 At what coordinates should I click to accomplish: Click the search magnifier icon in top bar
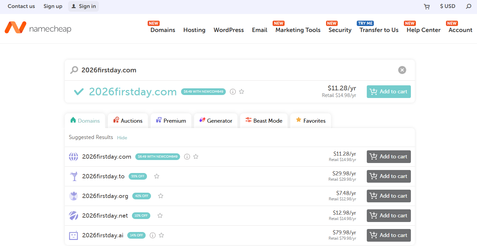(x=468, y=6)
